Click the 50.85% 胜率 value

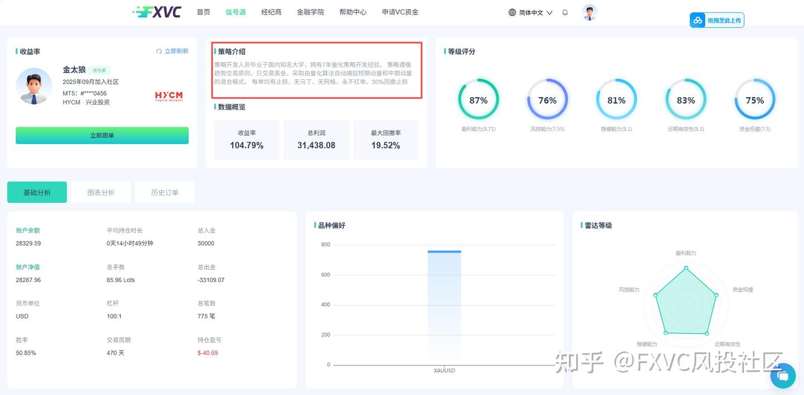tap(26, 353)
